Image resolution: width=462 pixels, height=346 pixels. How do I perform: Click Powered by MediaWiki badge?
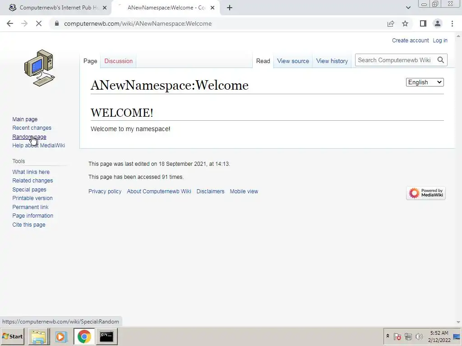(x=426, y=193)
